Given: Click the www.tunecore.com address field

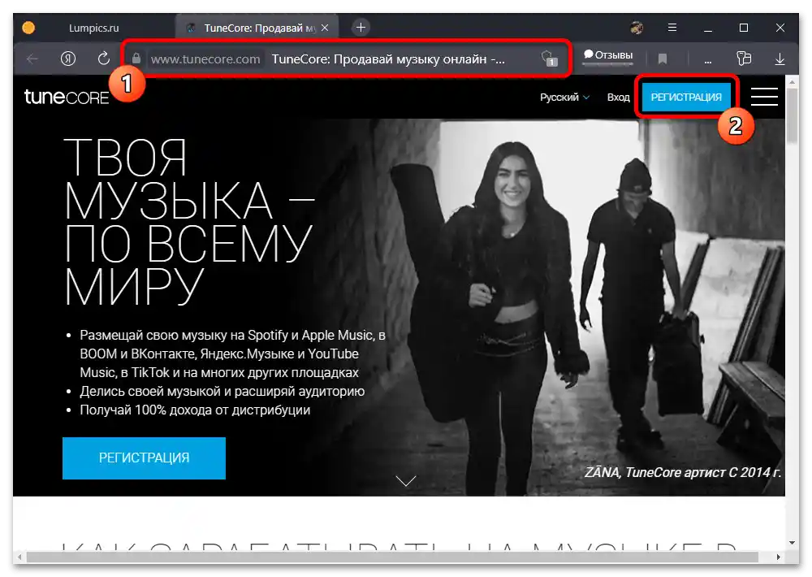Looking at the screenshot, I should [205, 59].
